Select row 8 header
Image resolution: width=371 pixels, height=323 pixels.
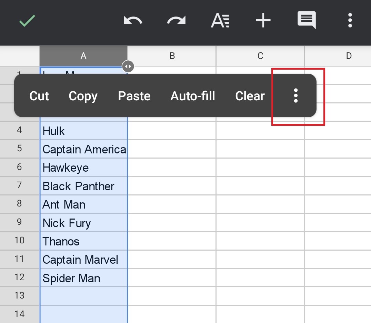tap(19, 204)
